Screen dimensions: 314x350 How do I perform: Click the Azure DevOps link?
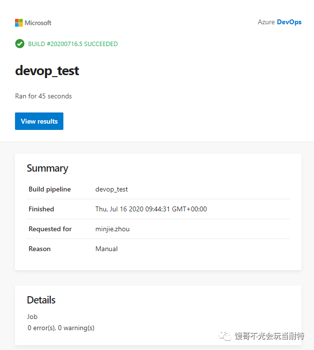pos(280,22)
